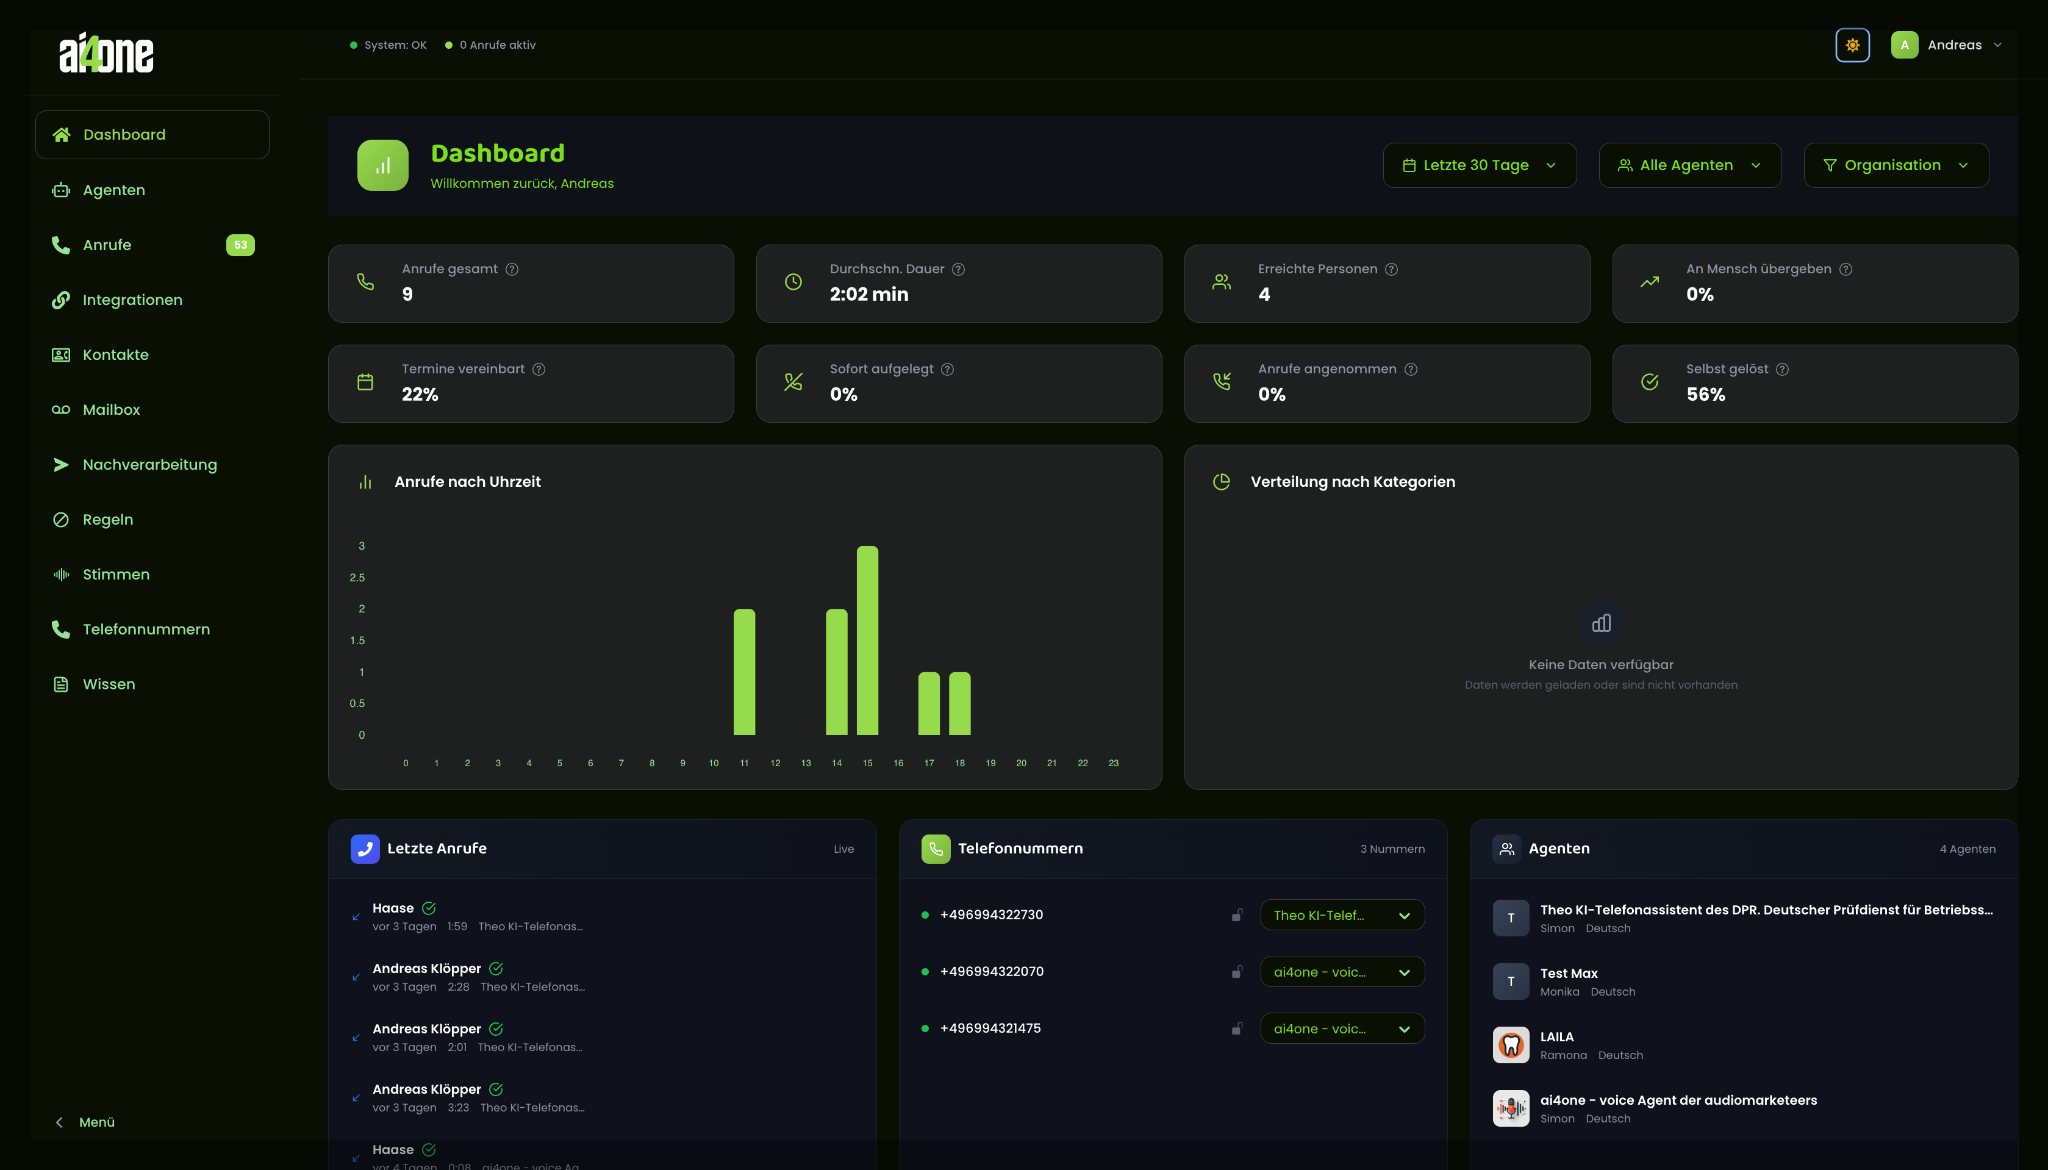Screen dimensions: 2048x1170
Task: Open Stimmen in the sidebar
Action: [x=116, y=574]
